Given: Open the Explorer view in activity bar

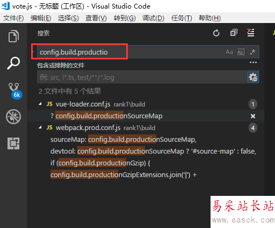Looking at the screenshot, I should (13, 36).
